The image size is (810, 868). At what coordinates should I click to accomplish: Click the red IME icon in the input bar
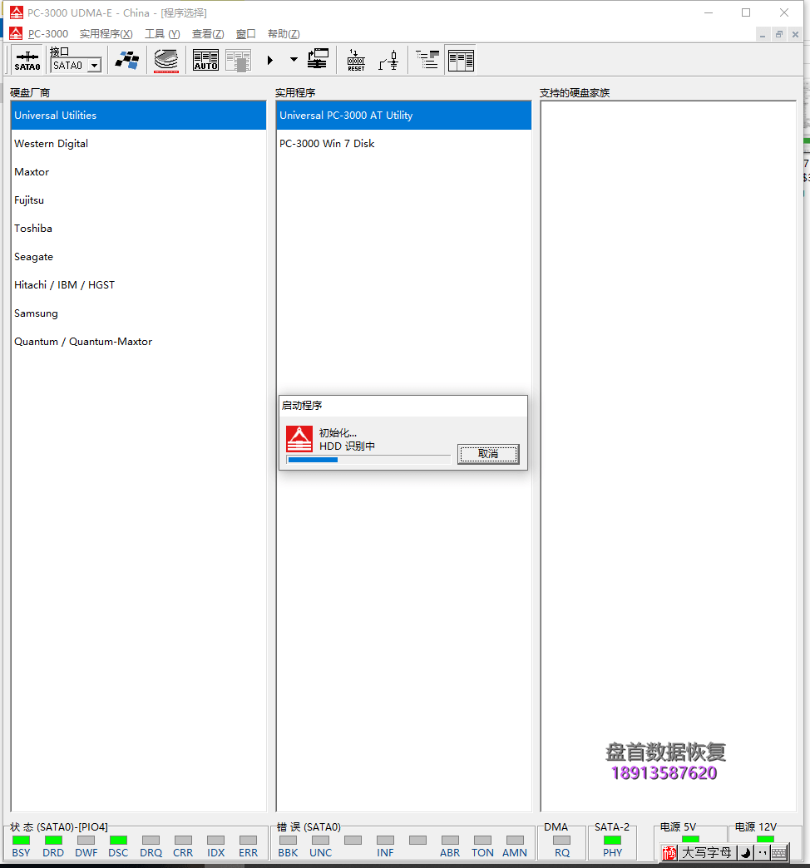click(669, 853)
